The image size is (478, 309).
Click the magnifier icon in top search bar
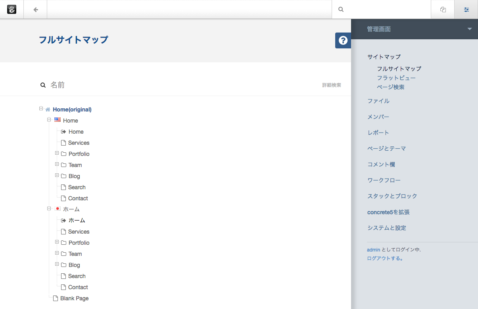coord(341,10)
